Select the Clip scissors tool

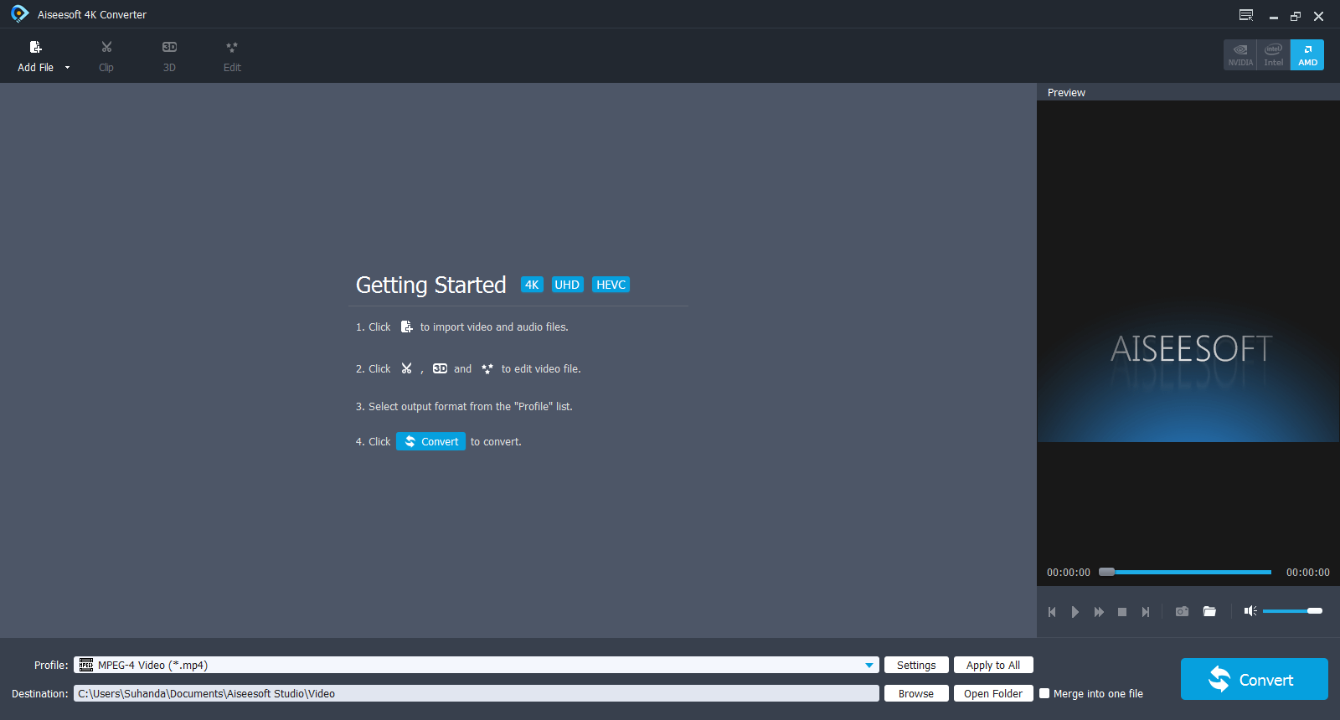pyautogui.click(x=106, y=56)
